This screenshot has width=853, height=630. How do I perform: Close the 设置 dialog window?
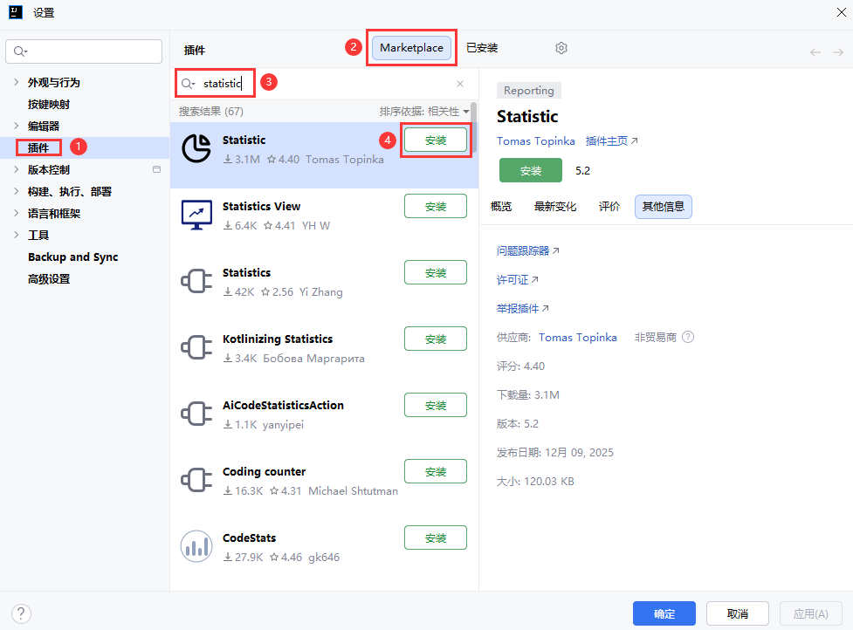841,12
